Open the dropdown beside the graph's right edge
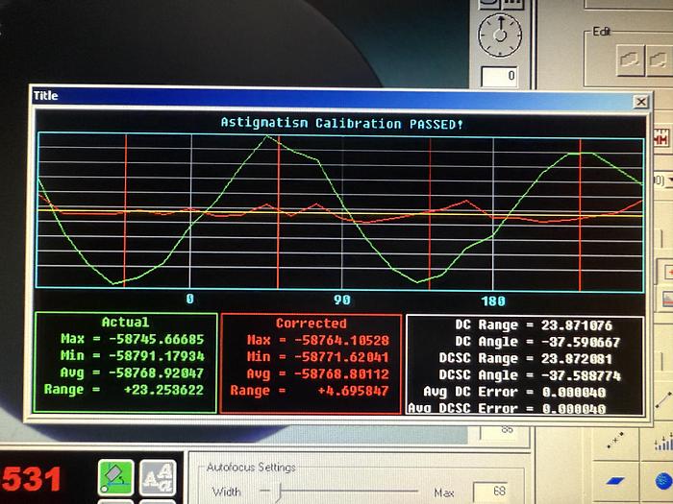 [x=669, y=180]
